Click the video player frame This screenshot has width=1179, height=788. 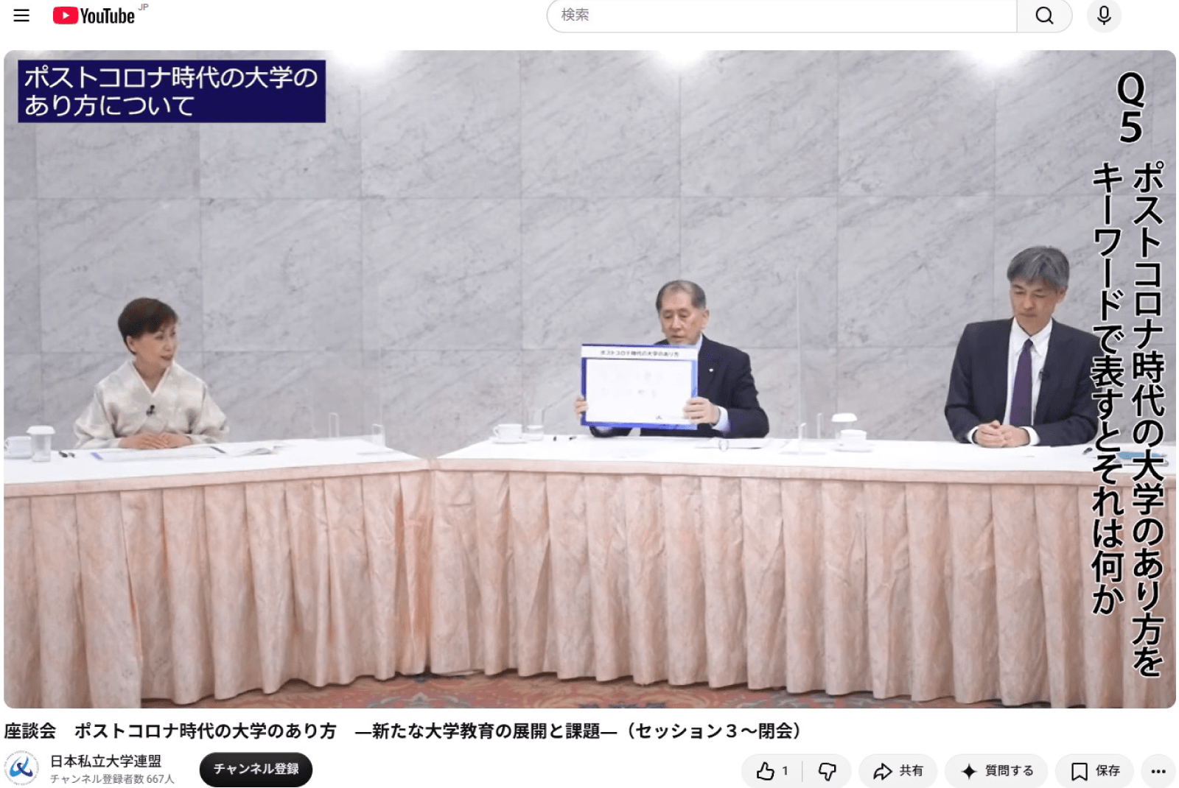click(589, 379)
